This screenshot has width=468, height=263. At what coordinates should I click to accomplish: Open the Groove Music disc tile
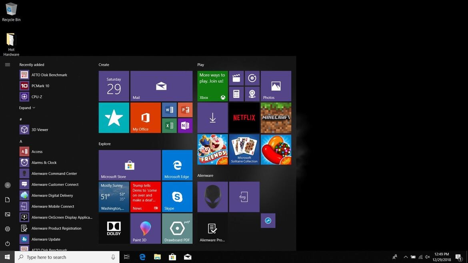pos(252,78)
